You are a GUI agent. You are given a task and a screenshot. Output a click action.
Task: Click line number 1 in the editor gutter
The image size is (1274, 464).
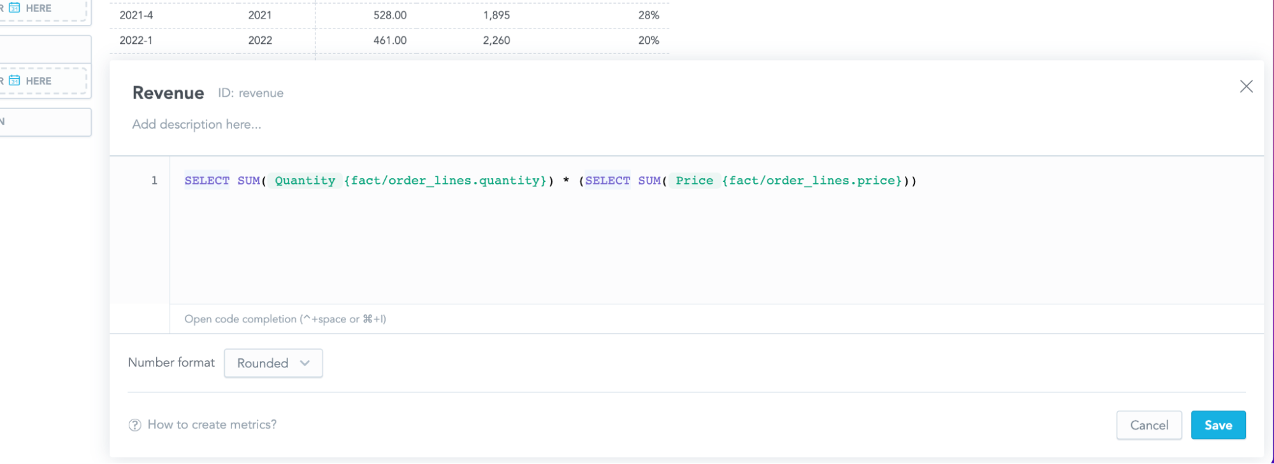point(154,181)
